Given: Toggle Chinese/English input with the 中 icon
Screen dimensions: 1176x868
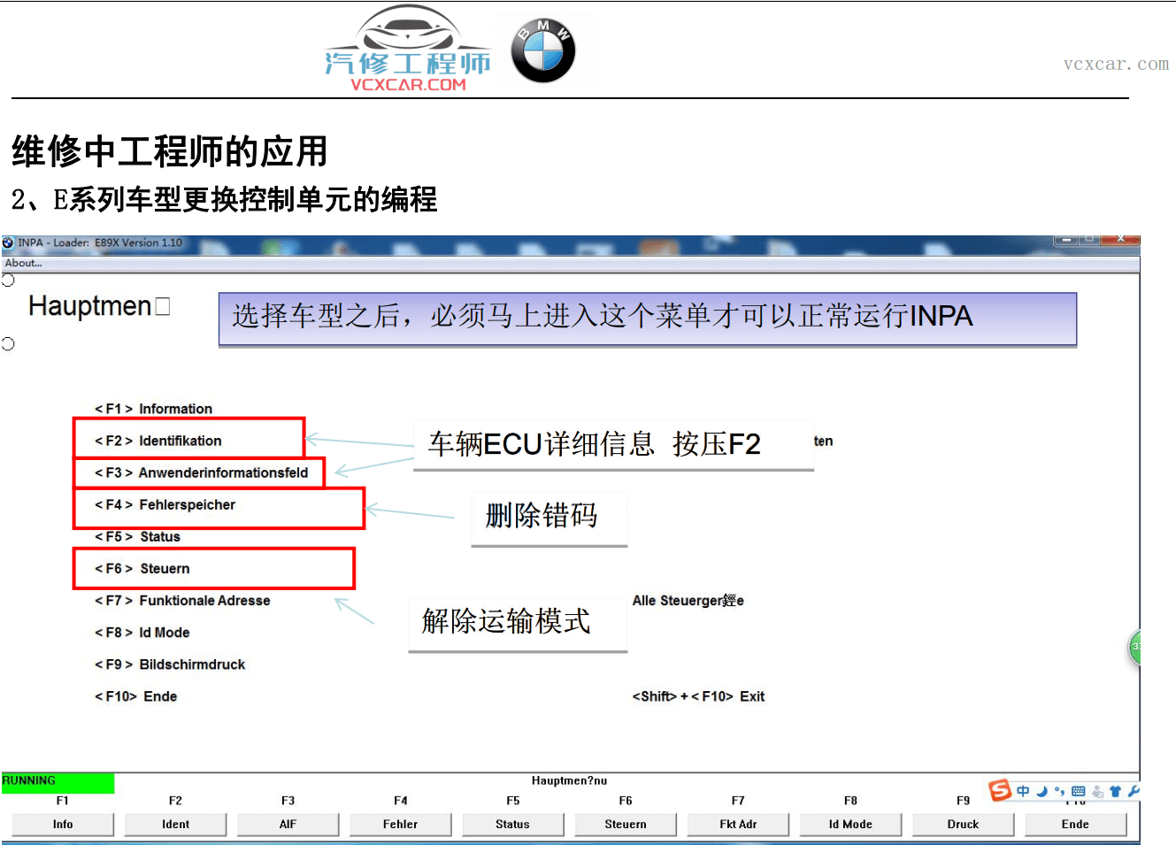Looking at the screenshot, I should pyautogui.click(x=1023, y=791).
